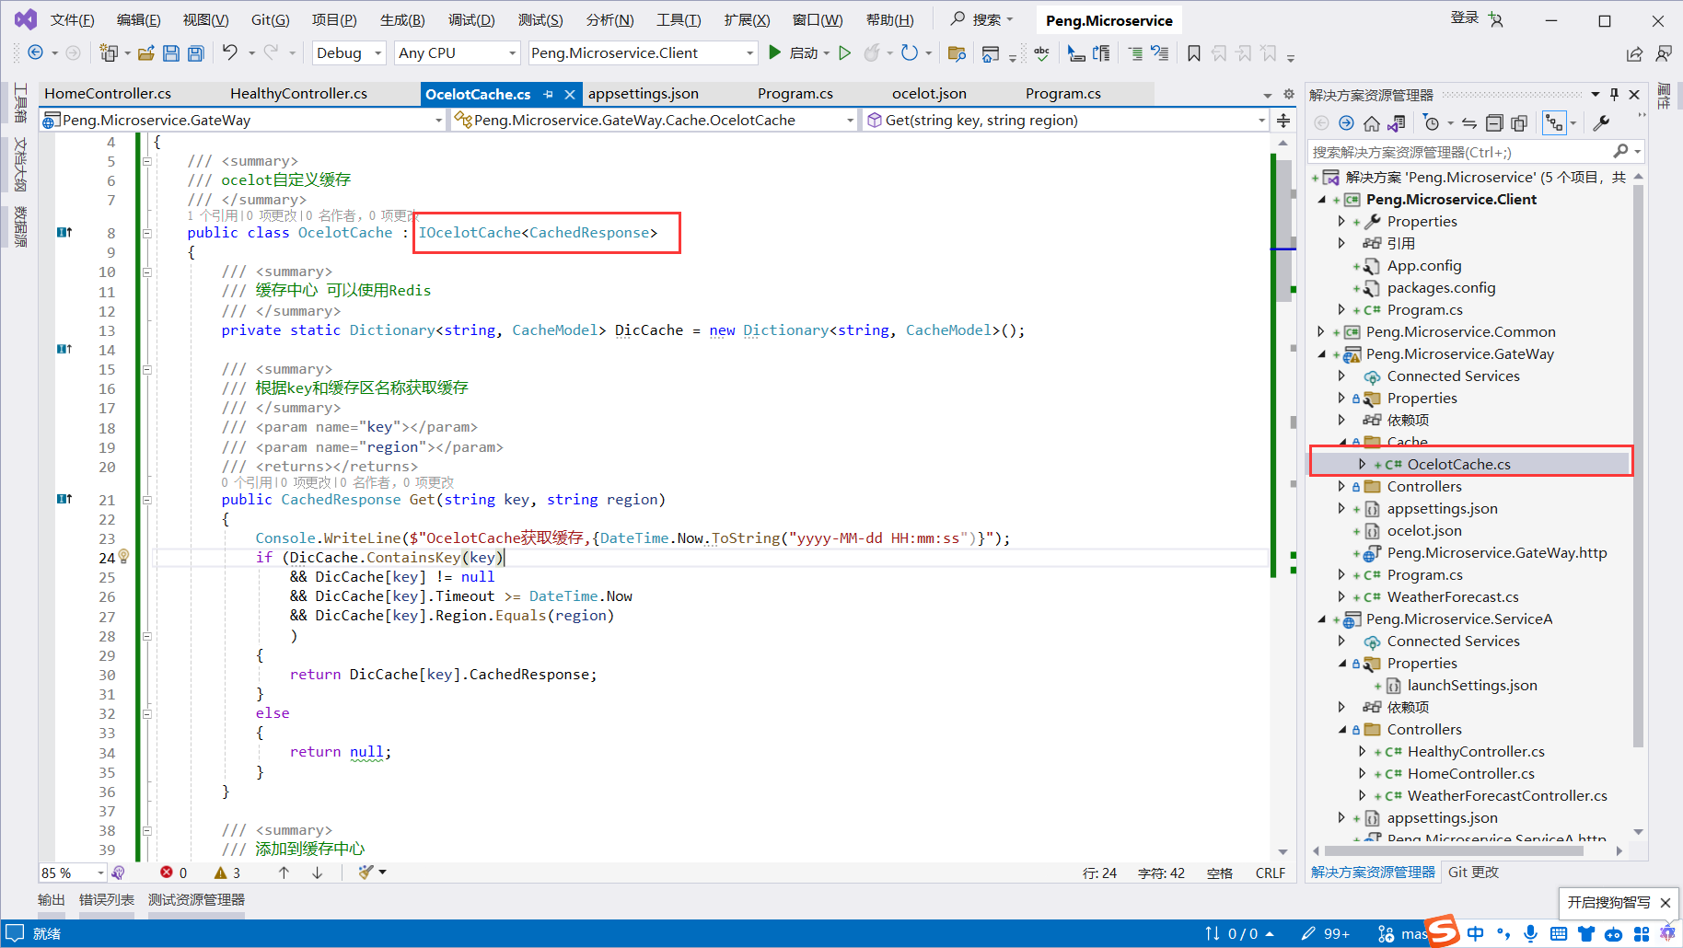Click the green Start debugging play icon
Viewport: 1683px width, 948px height.
[774, 52]
